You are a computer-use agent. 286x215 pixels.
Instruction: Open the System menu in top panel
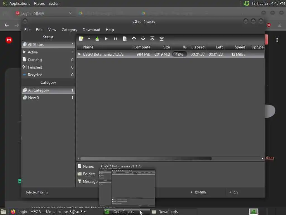coord(54,3)
